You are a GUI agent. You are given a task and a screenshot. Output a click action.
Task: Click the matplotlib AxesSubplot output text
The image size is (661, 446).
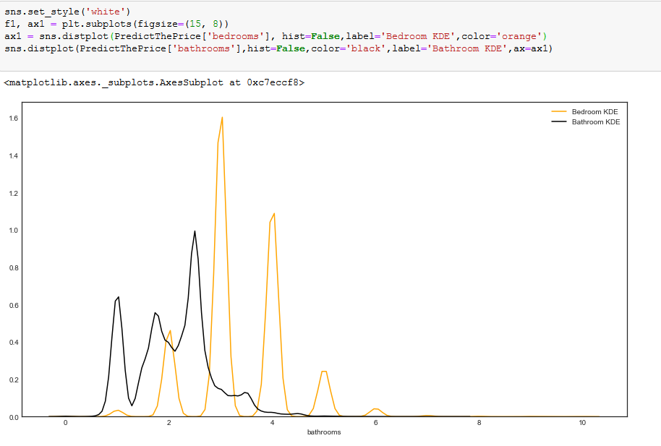[154, 82]
